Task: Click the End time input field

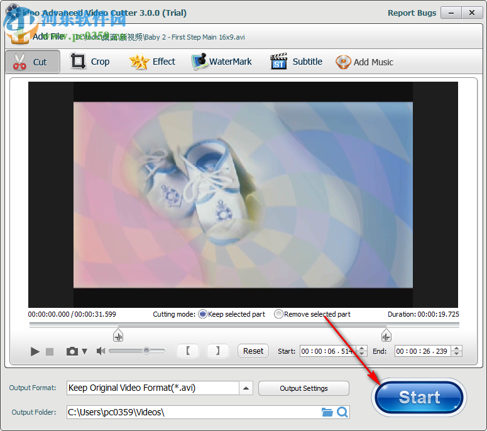Action: 423,351
